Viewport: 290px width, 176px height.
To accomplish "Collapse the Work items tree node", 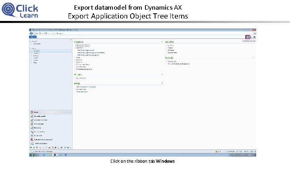I will pos(75,48).
